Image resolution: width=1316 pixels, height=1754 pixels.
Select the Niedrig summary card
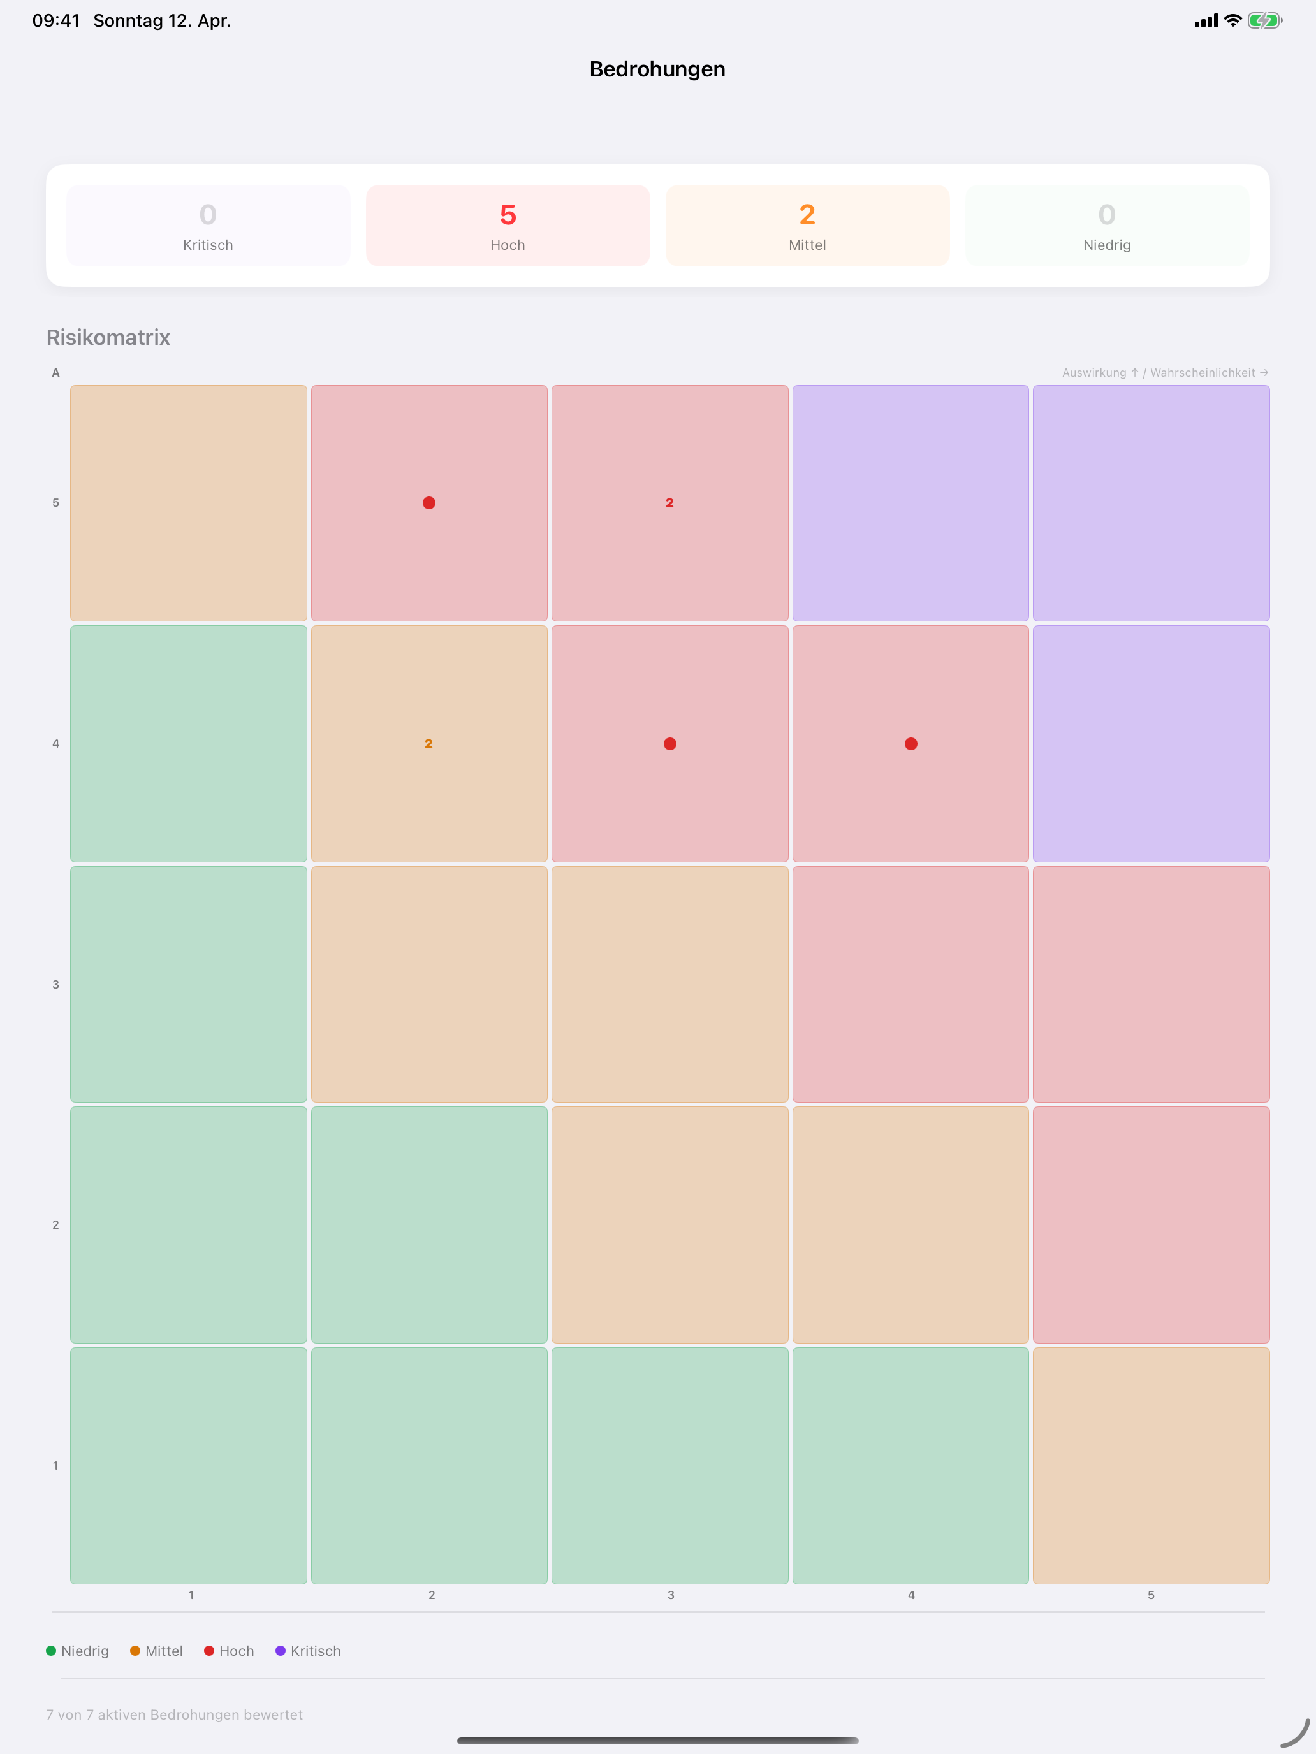1107,225
